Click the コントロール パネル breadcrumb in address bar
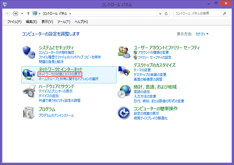Image resolution: width=234 pixels, height=165 pixels. (55, 14)
